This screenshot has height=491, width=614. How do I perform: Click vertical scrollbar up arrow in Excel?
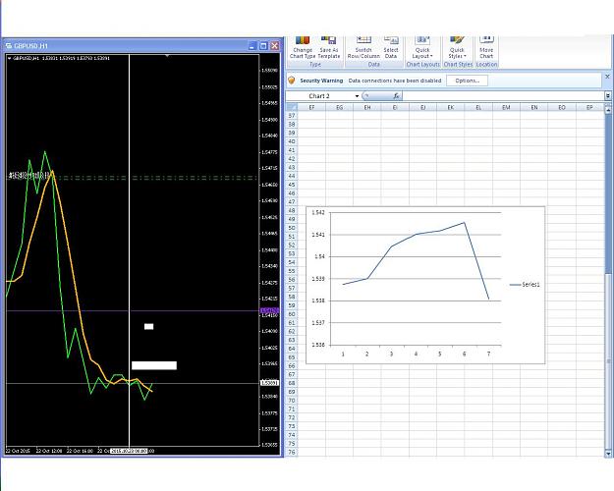(608, 111)
